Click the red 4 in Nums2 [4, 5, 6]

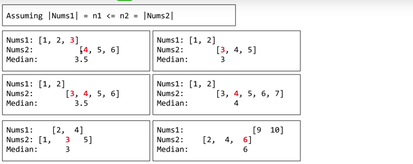coord(85,50)
